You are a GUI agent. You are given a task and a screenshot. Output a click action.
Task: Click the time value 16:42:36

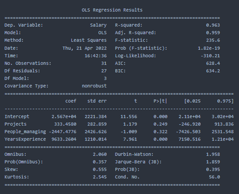point(95,56)
